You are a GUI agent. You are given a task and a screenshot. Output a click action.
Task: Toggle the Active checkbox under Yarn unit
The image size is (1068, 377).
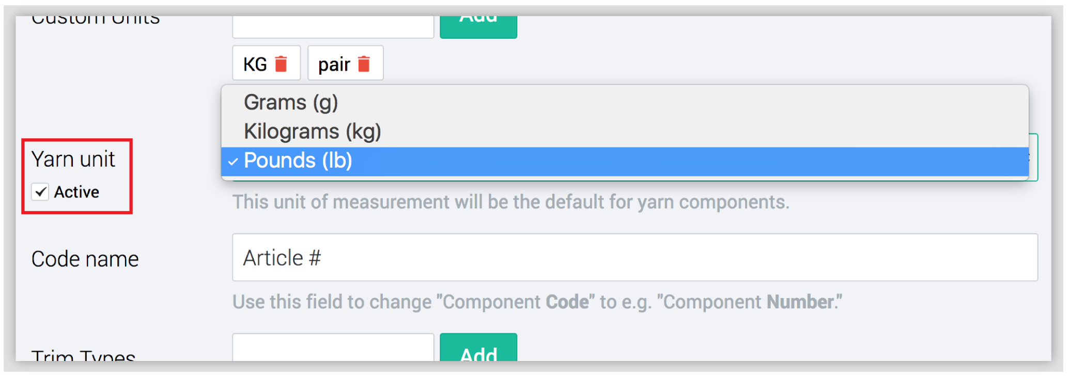point(40,192)
